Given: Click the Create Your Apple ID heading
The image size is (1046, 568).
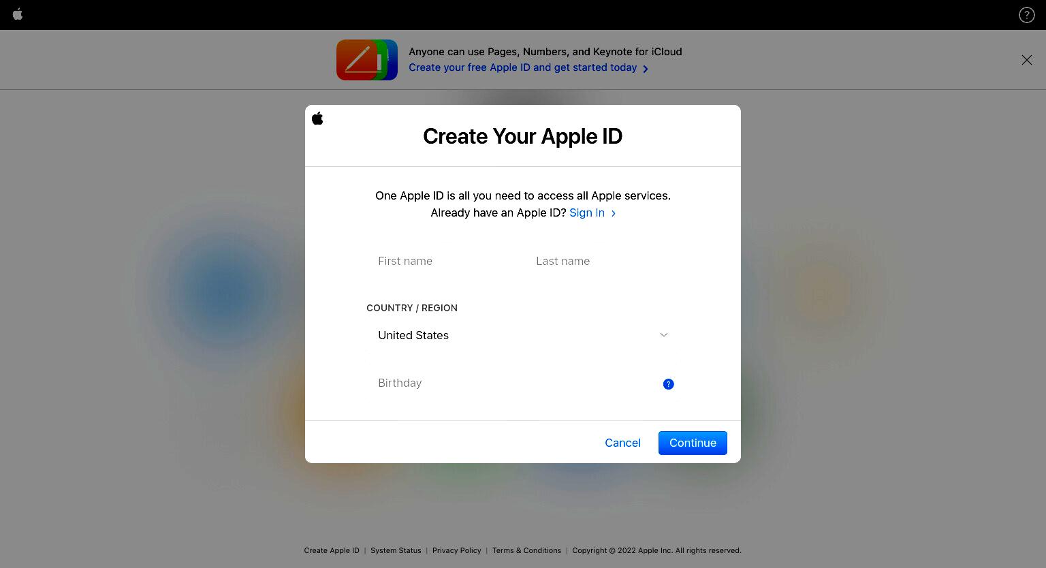Looking at the screenshot, I should tap(522, 136).
